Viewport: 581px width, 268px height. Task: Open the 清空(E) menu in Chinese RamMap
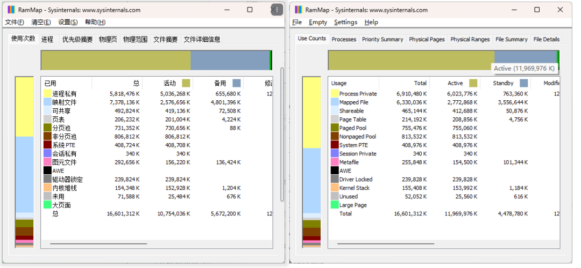(x=41, y=22)
